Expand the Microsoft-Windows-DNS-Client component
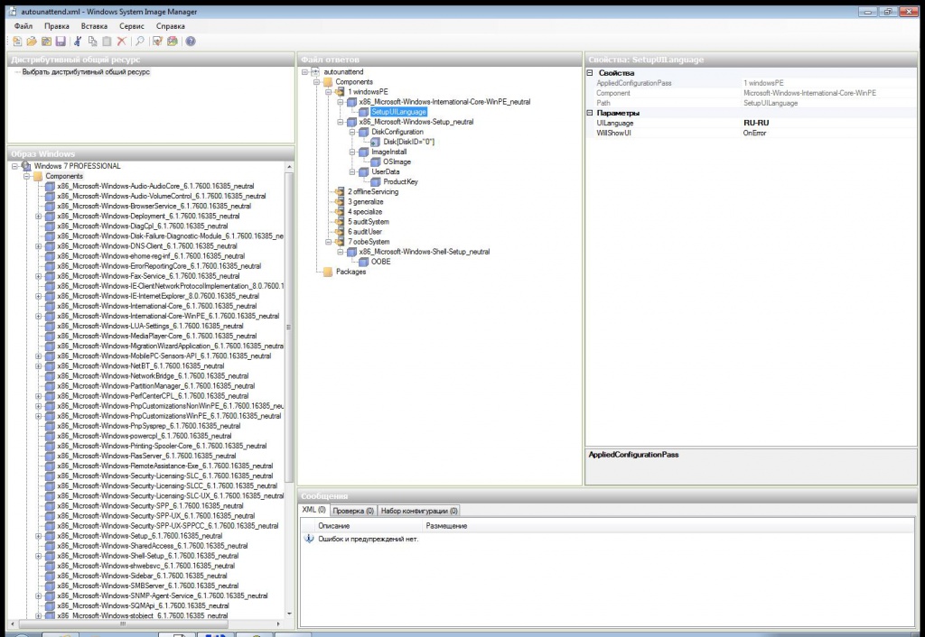This screenshot has height=637, width=925. (38, 245)
